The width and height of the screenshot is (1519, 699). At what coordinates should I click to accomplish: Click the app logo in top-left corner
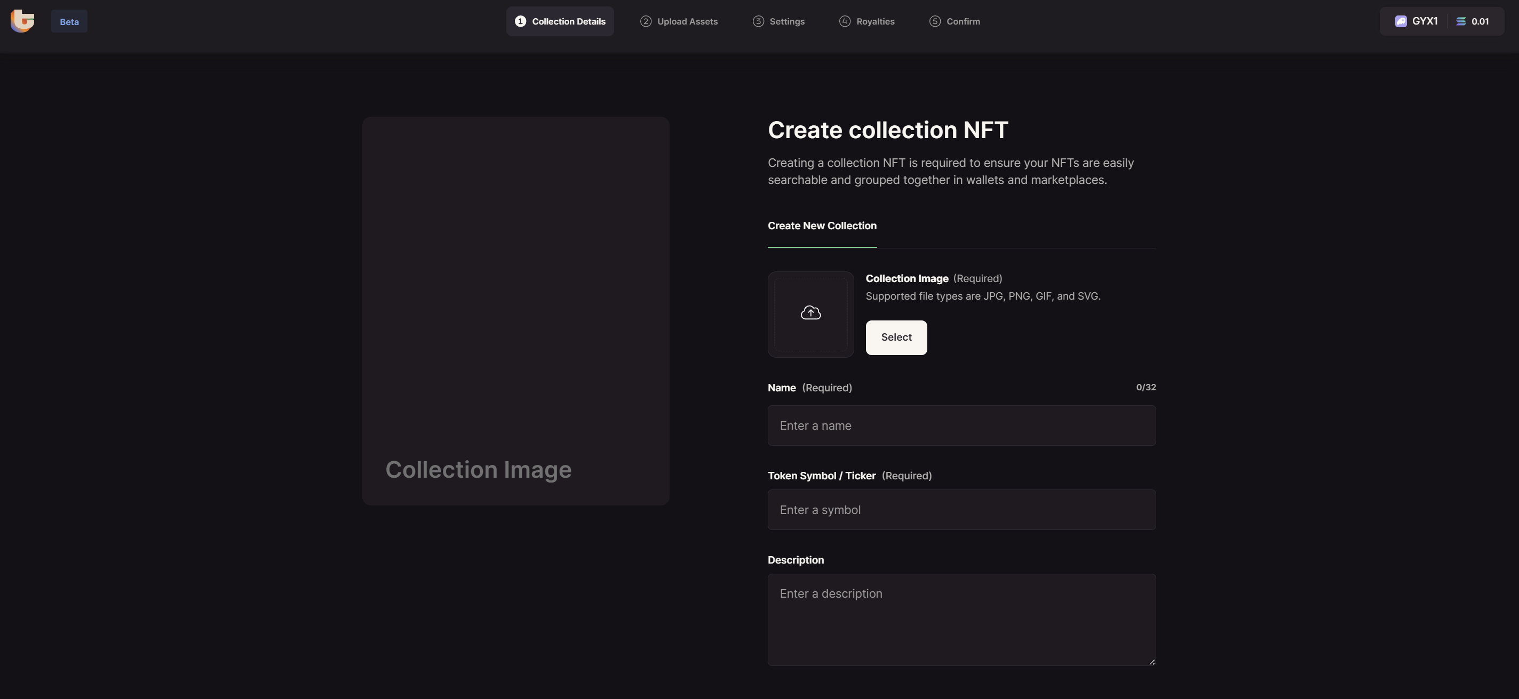tap(22, 21)
